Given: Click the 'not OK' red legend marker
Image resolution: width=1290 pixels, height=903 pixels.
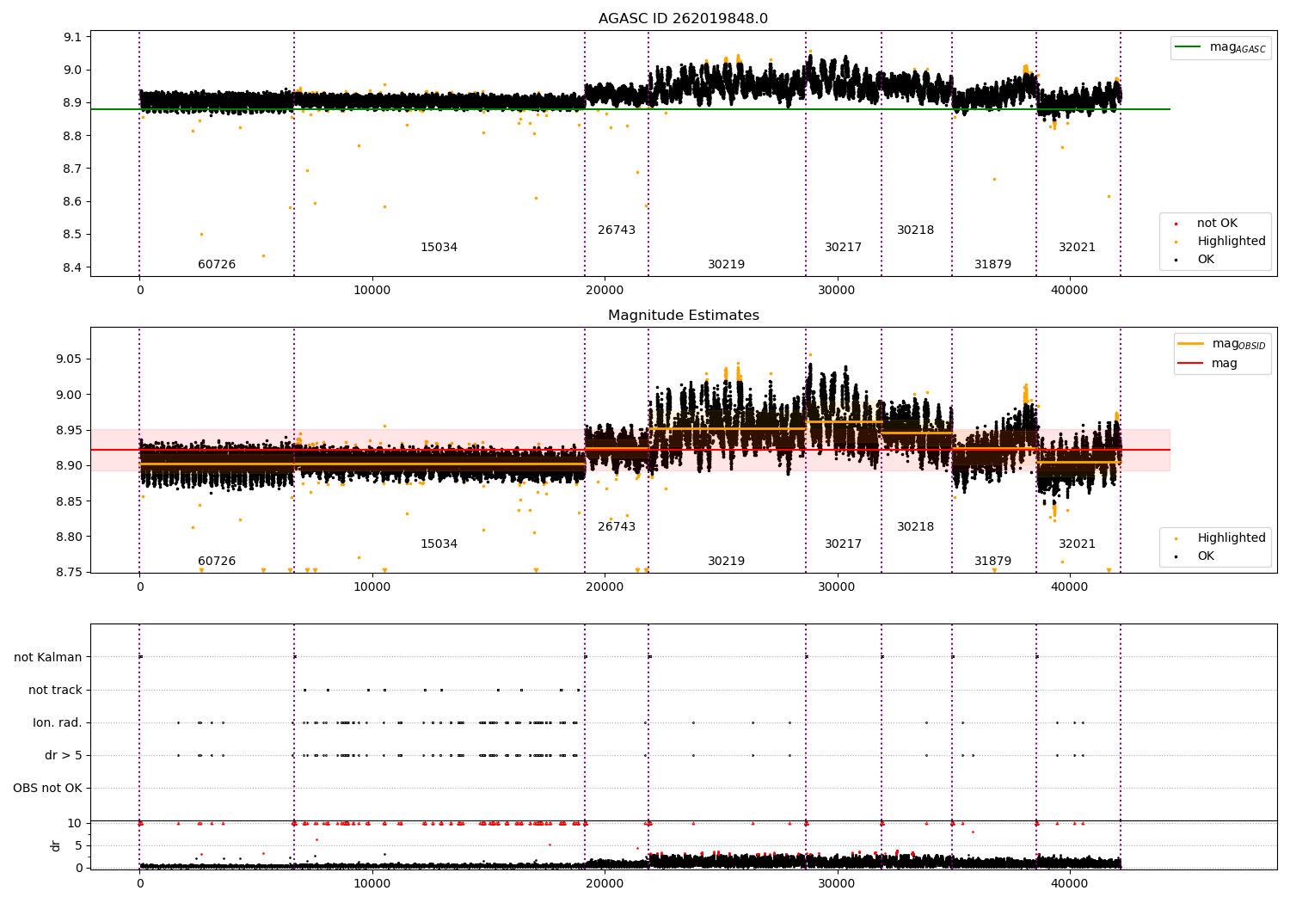Looking at the screenshot, I should [1176, 224].
